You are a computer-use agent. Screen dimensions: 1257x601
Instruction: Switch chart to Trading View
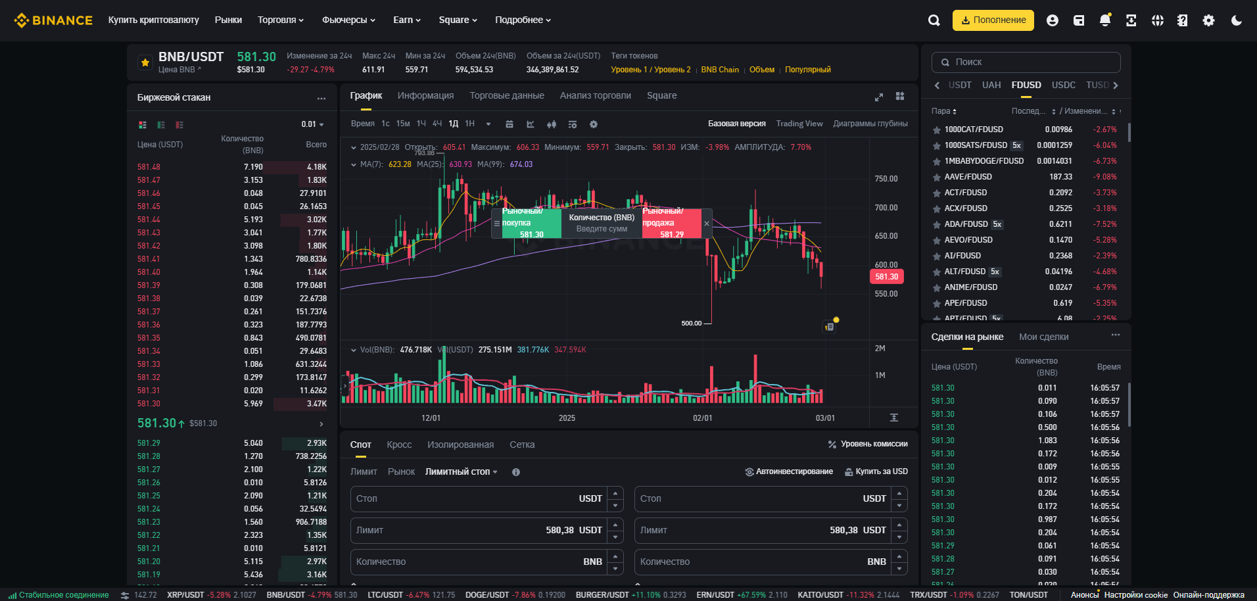point(799,124)
